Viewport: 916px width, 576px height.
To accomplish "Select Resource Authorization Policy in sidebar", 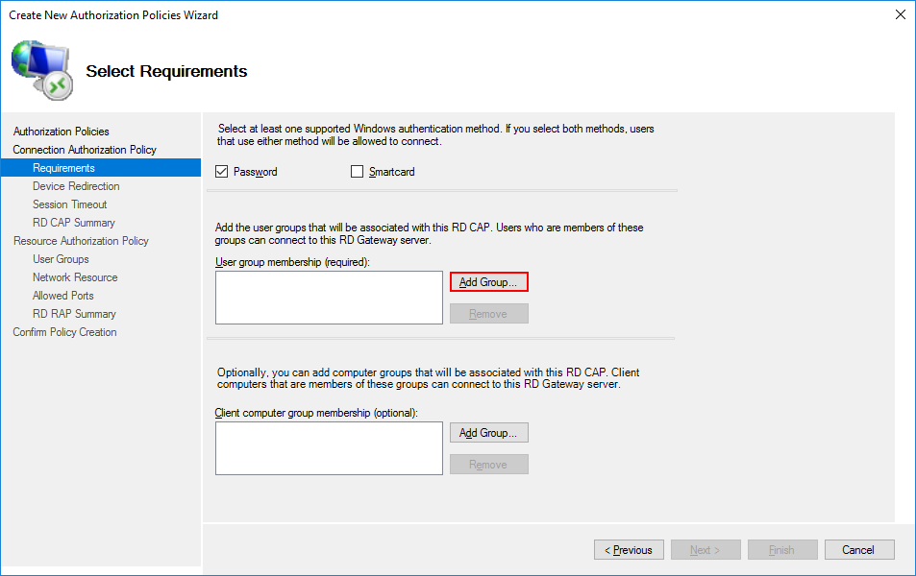I will (x=81, y=241).
